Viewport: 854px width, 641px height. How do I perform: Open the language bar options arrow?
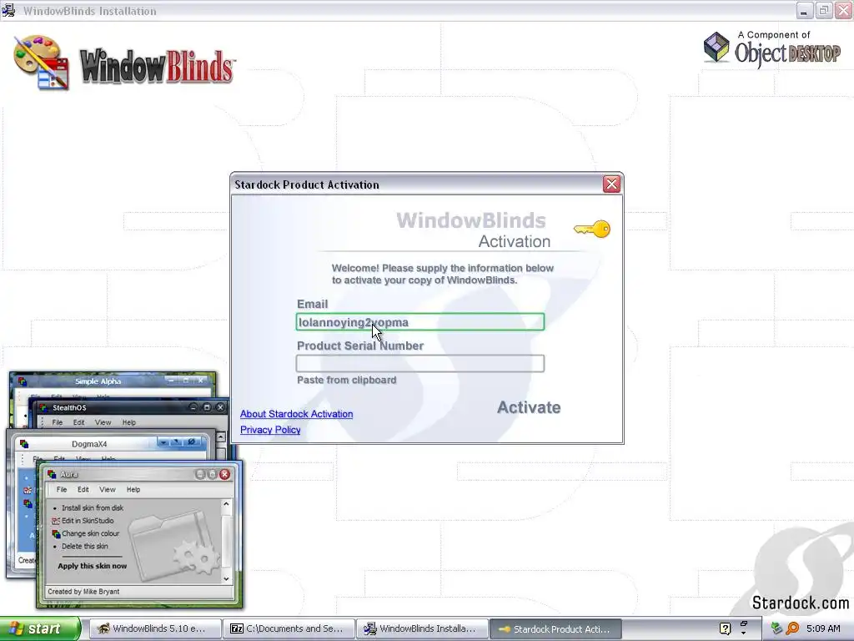tap(743, 633)
